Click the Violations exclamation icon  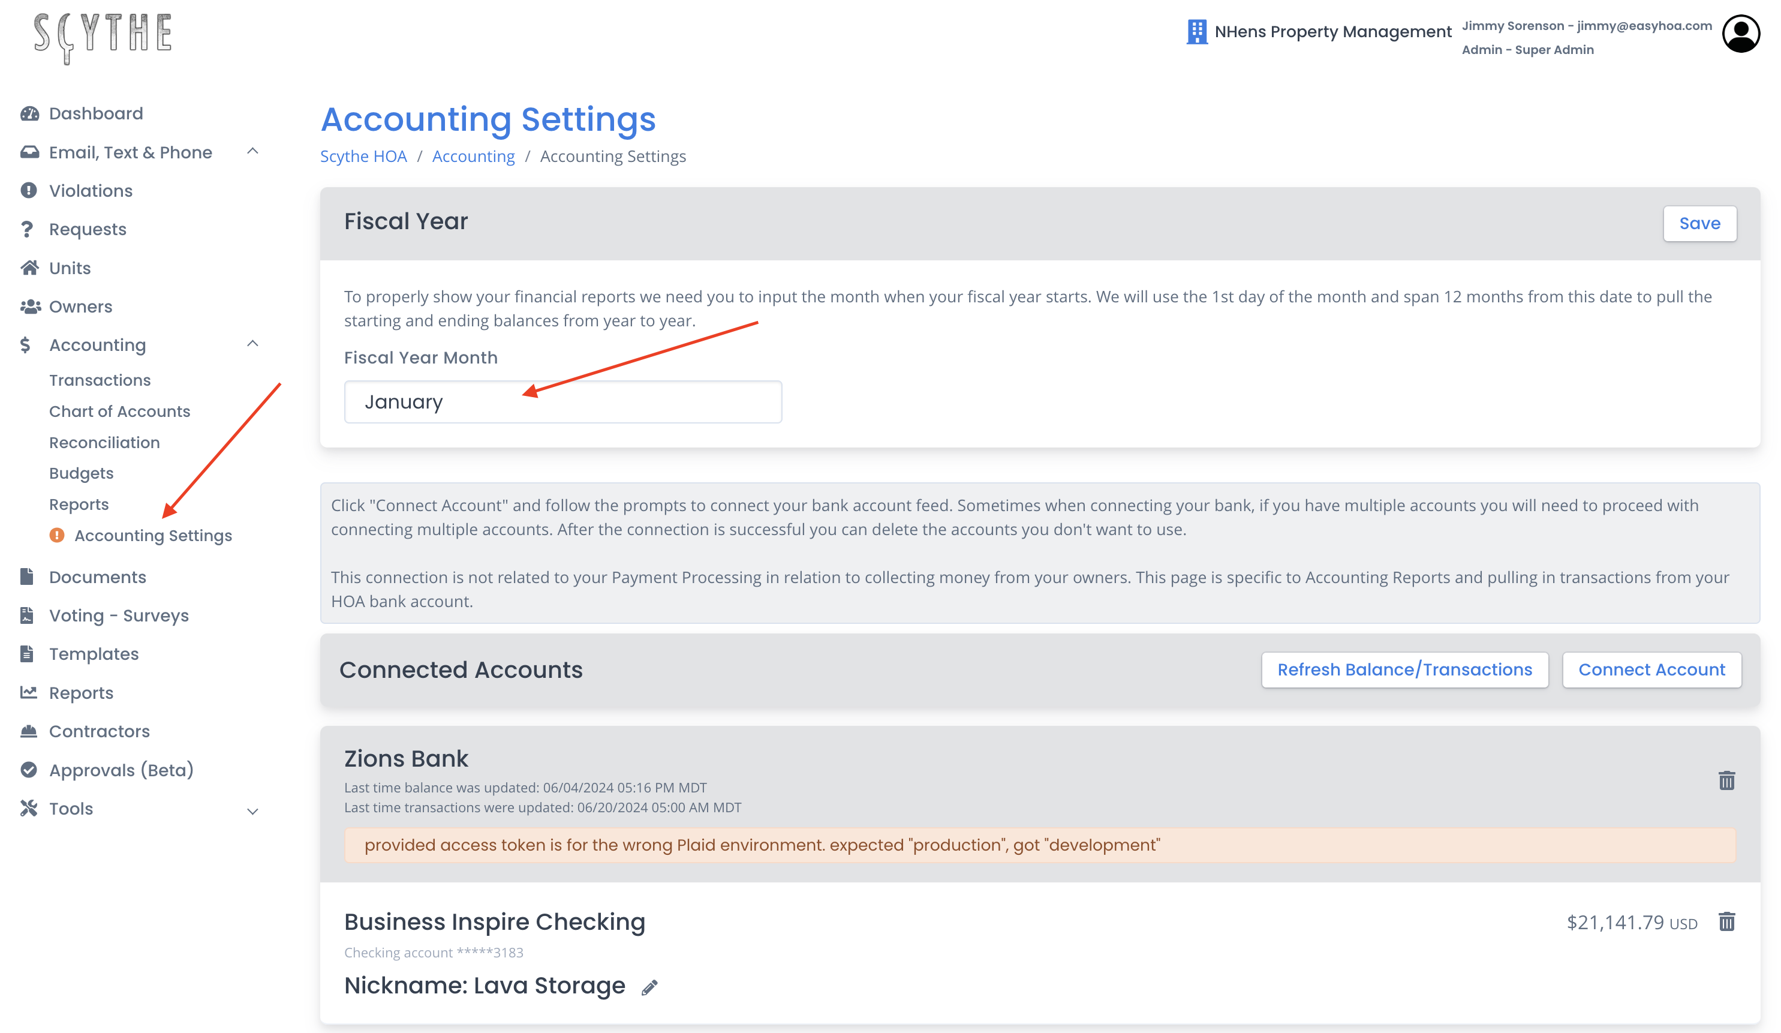(x=28, y=190)
